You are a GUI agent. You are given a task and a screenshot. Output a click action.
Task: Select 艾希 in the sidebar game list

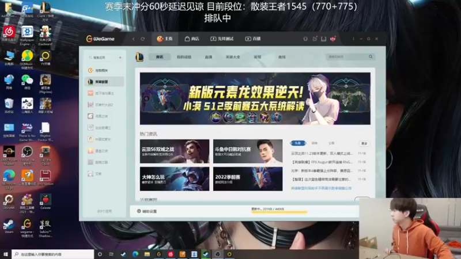[95, 174]
